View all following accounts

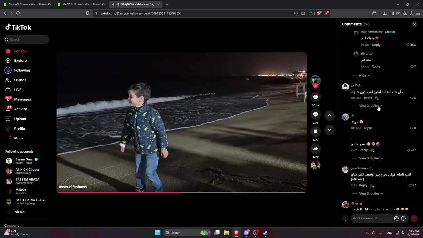(x=17, y=212)
